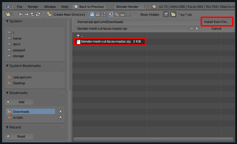Refresh the file list
The width and height of the screenshot is (237, 144).
38,14
